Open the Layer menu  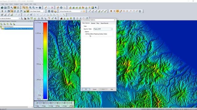tap(22, 4)
